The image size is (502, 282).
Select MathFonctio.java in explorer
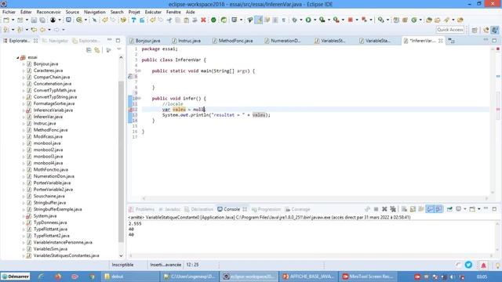tap(50, 170)
